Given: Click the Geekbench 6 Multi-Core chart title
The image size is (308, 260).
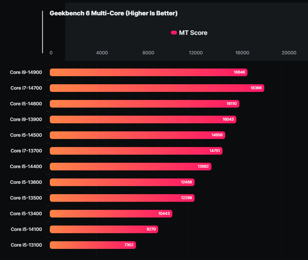Looking at the screenshot, I should click(114, 13).
